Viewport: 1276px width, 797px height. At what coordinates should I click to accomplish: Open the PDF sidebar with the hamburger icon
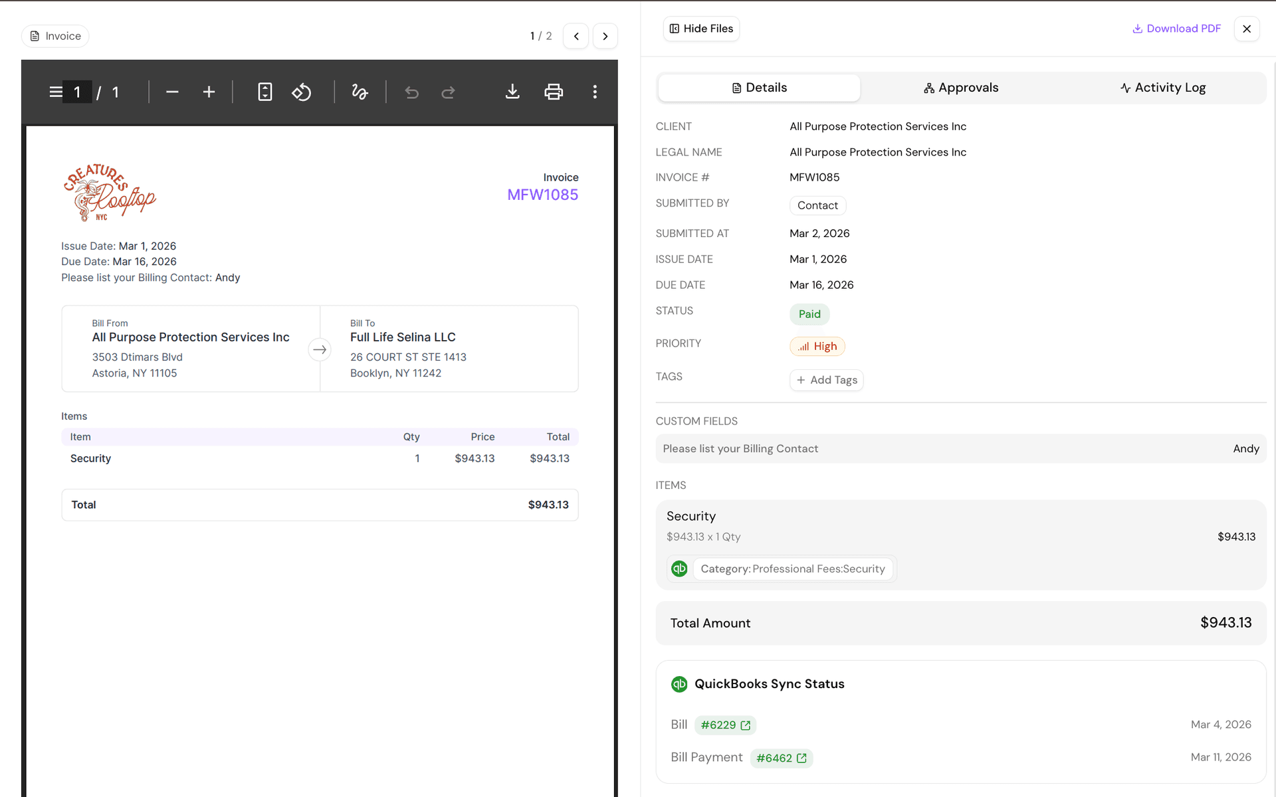[x=56, y=92]
